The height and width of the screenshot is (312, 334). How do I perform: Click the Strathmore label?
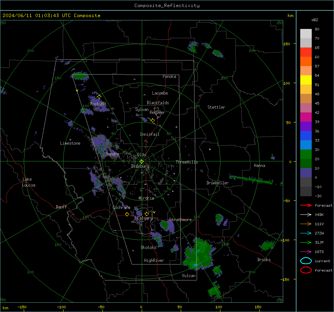tap(180, 220)
